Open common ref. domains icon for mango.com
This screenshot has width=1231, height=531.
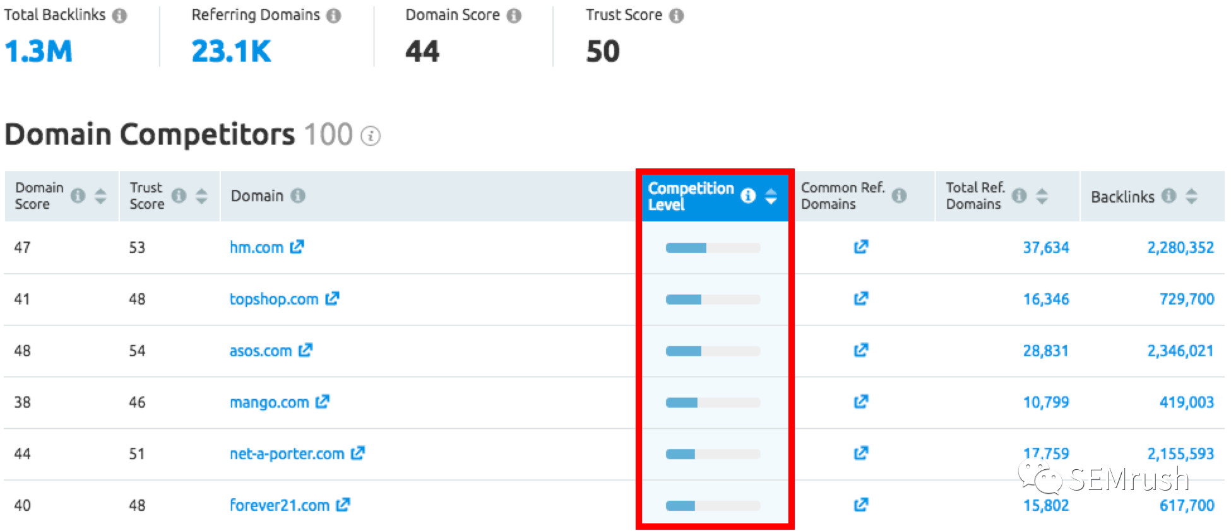(x=861, y=402)
